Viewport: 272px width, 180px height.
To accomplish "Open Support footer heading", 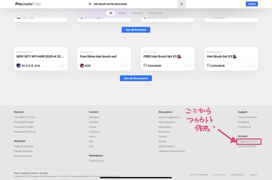I will click(x=242, y=112).
